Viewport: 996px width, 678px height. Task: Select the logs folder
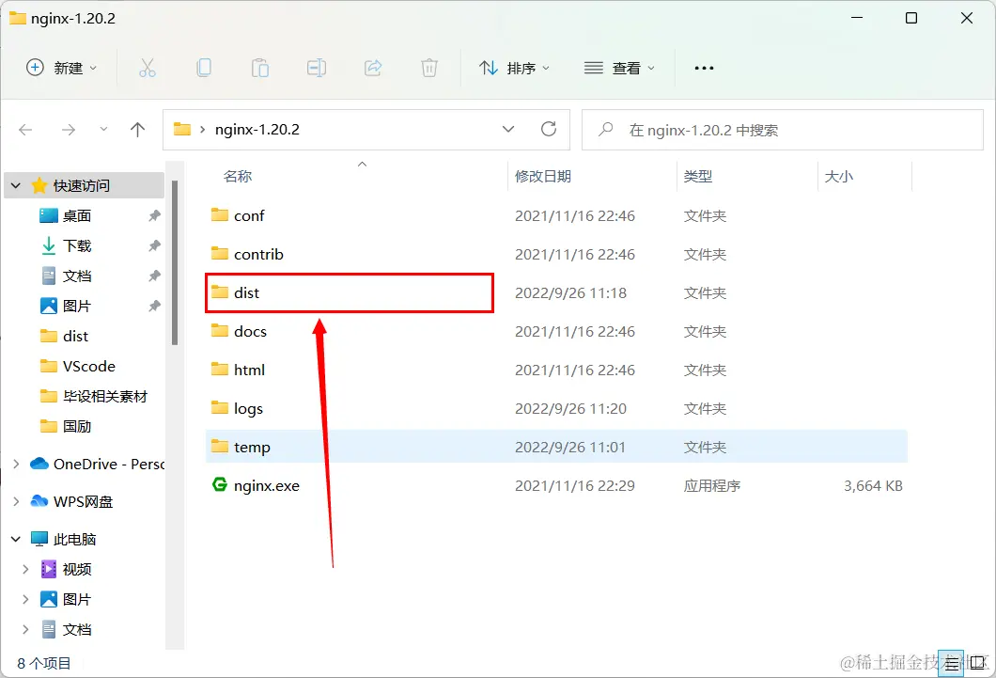(x=556, y=408)
